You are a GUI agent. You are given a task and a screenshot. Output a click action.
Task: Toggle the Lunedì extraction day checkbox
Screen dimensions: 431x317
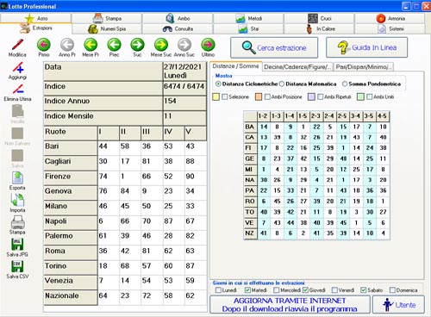click(x=218, y=290)
